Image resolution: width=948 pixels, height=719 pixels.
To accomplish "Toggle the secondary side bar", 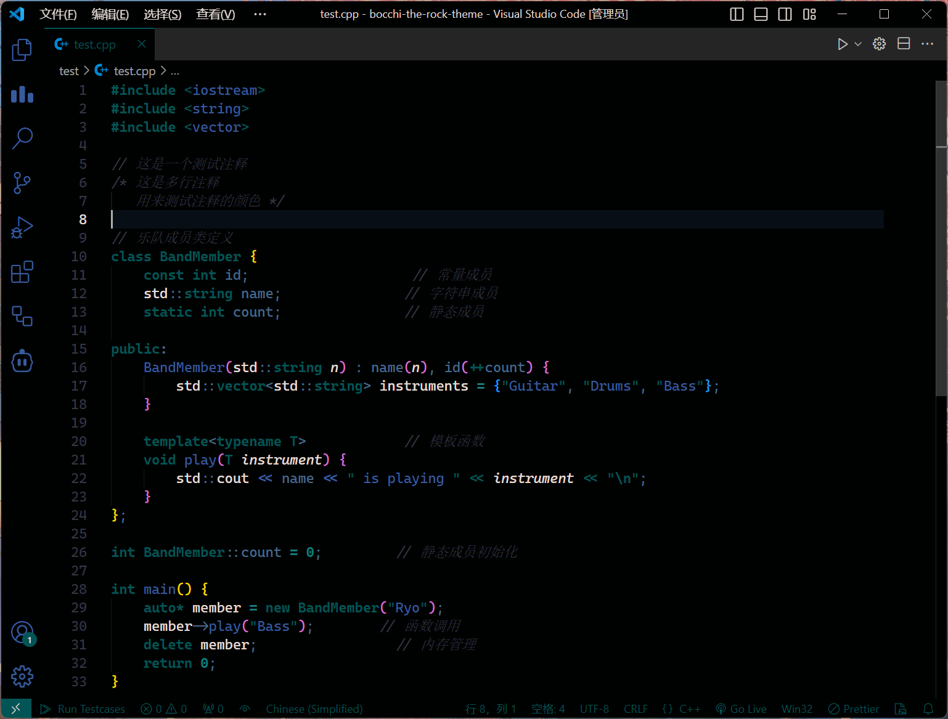I will (785, 14).
